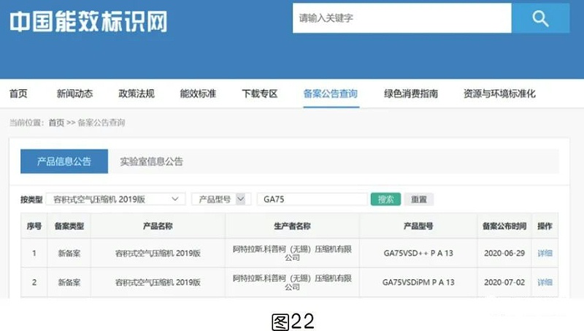
Task: Click 首页 in the breadcrumb
Action: tap(56, 123)
